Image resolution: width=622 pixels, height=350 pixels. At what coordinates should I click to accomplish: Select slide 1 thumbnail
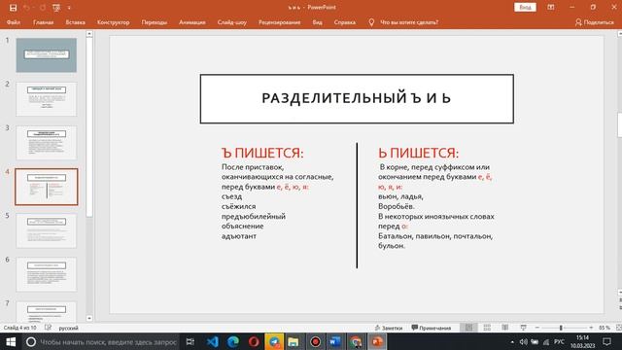pyautogui.click(x=47, y=55)
